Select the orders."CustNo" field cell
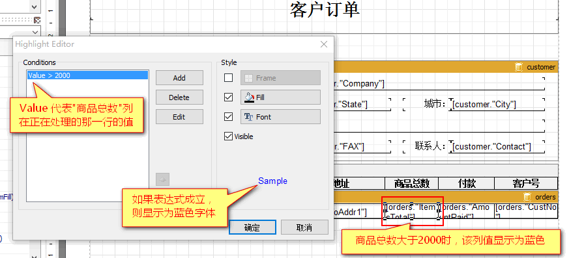 [526, 211]
